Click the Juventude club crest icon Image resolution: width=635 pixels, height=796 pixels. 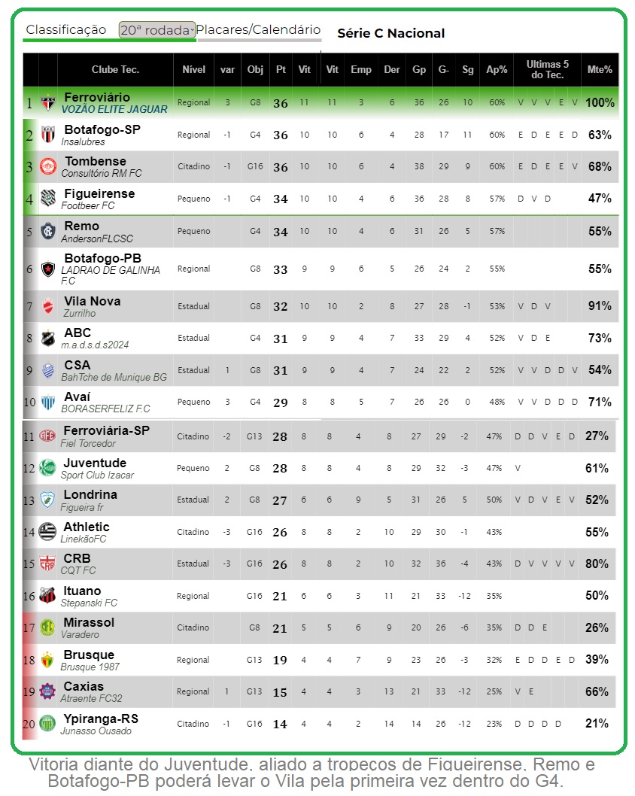(48, 468)
